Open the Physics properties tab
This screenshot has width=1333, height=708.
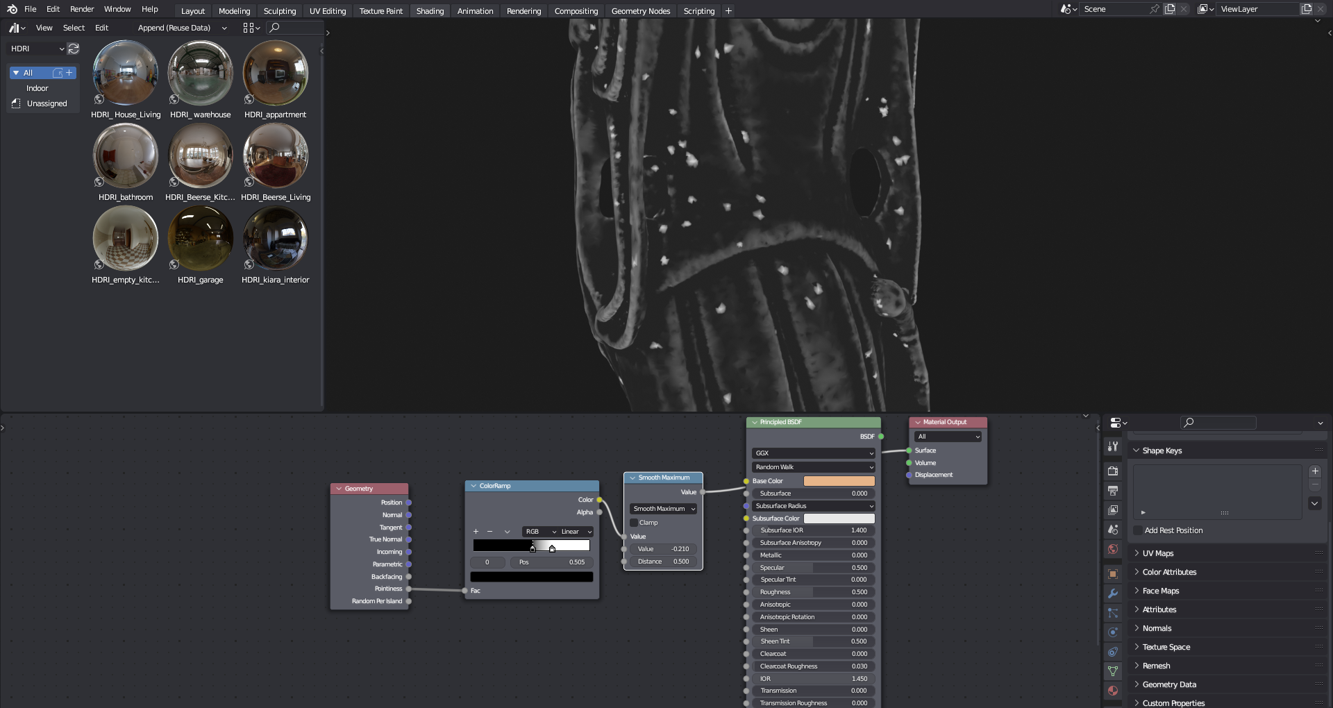(x=1113, y=632)
